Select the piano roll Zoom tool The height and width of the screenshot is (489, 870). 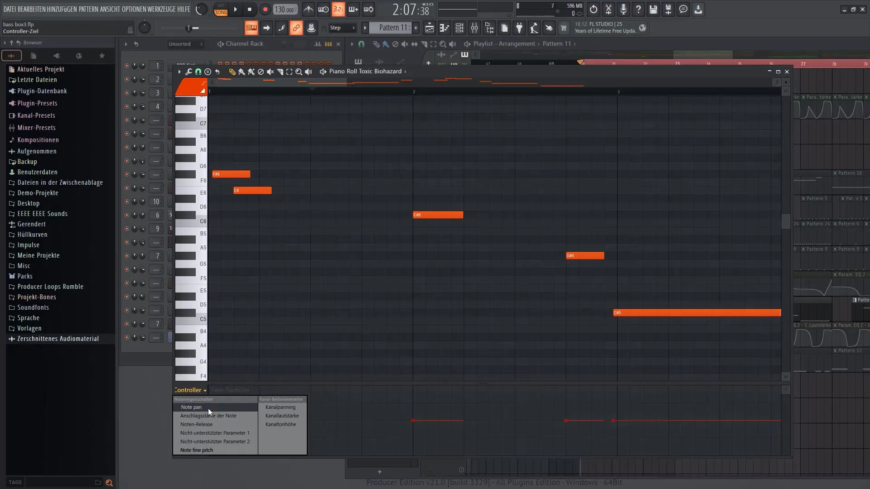coord(299,72)
